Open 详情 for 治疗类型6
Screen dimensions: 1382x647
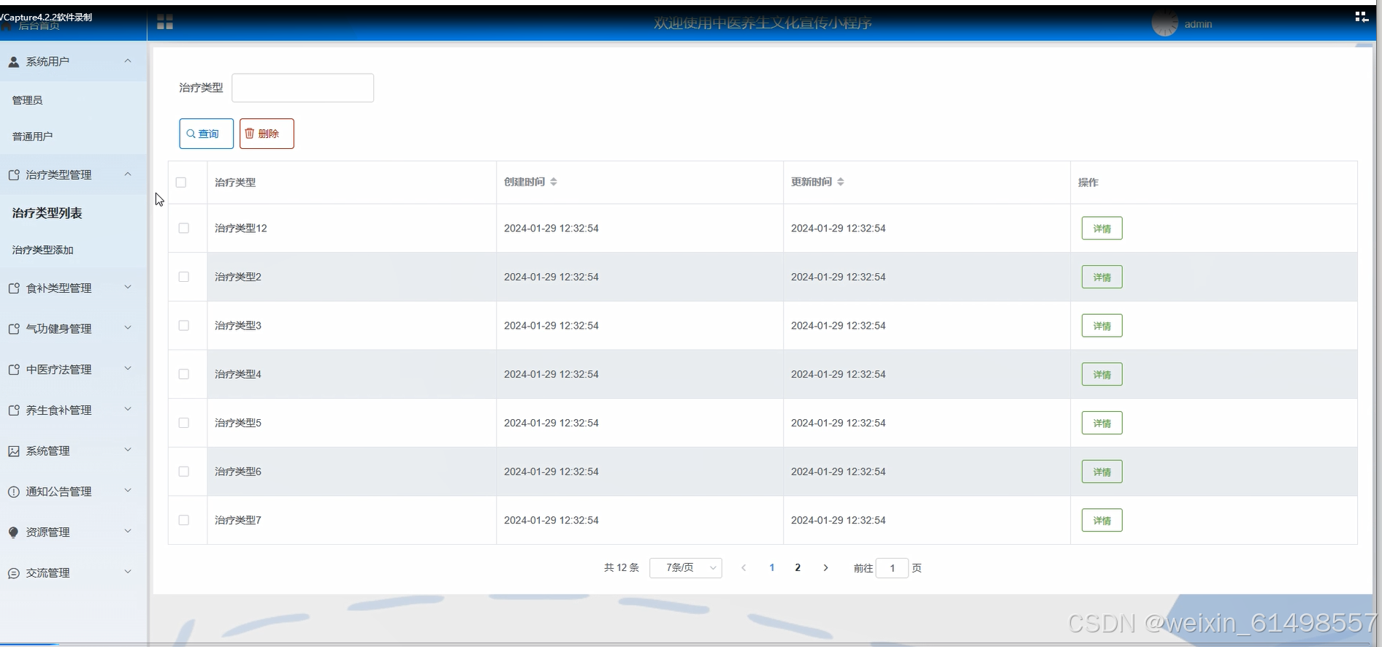1102,472
